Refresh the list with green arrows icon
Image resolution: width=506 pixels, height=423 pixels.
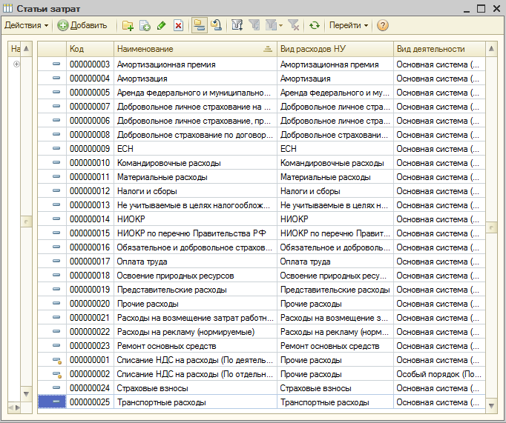[x=315, y=25]
